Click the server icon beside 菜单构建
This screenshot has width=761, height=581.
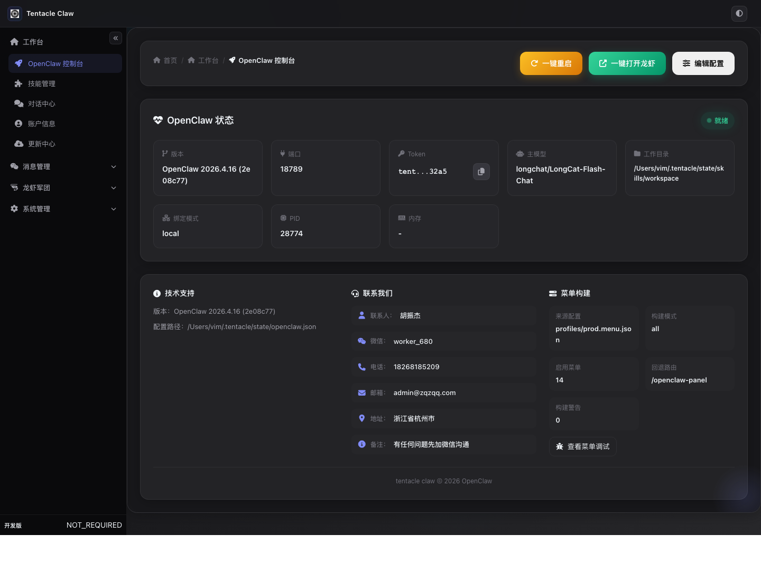pos(553,293)
